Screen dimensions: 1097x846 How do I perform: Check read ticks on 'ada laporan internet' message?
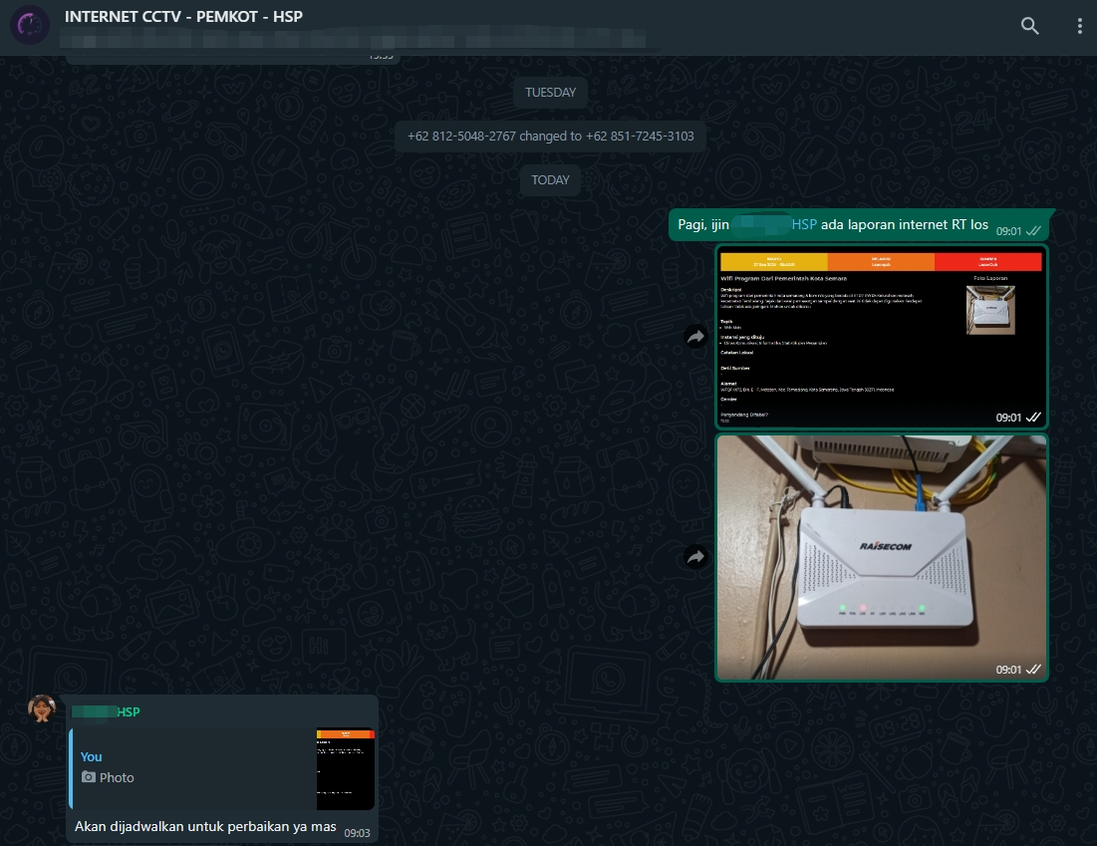click(1033, 231)
